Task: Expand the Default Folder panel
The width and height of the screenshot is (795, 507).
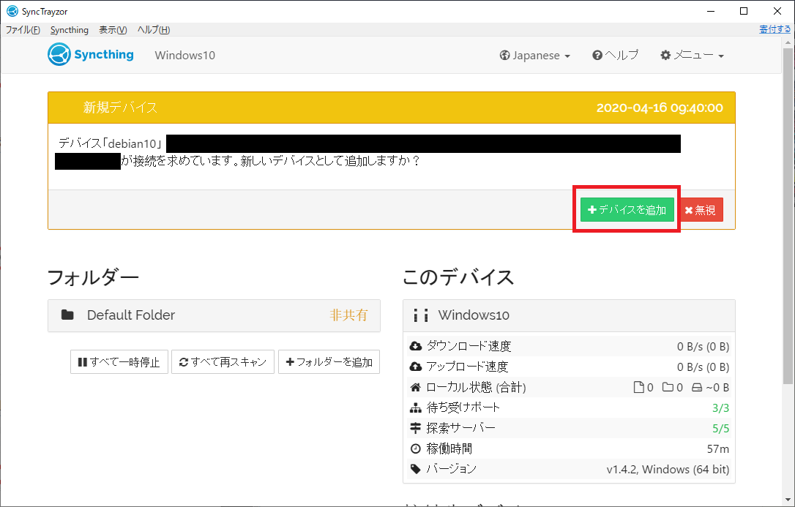Action: click(x=214, y=315)
